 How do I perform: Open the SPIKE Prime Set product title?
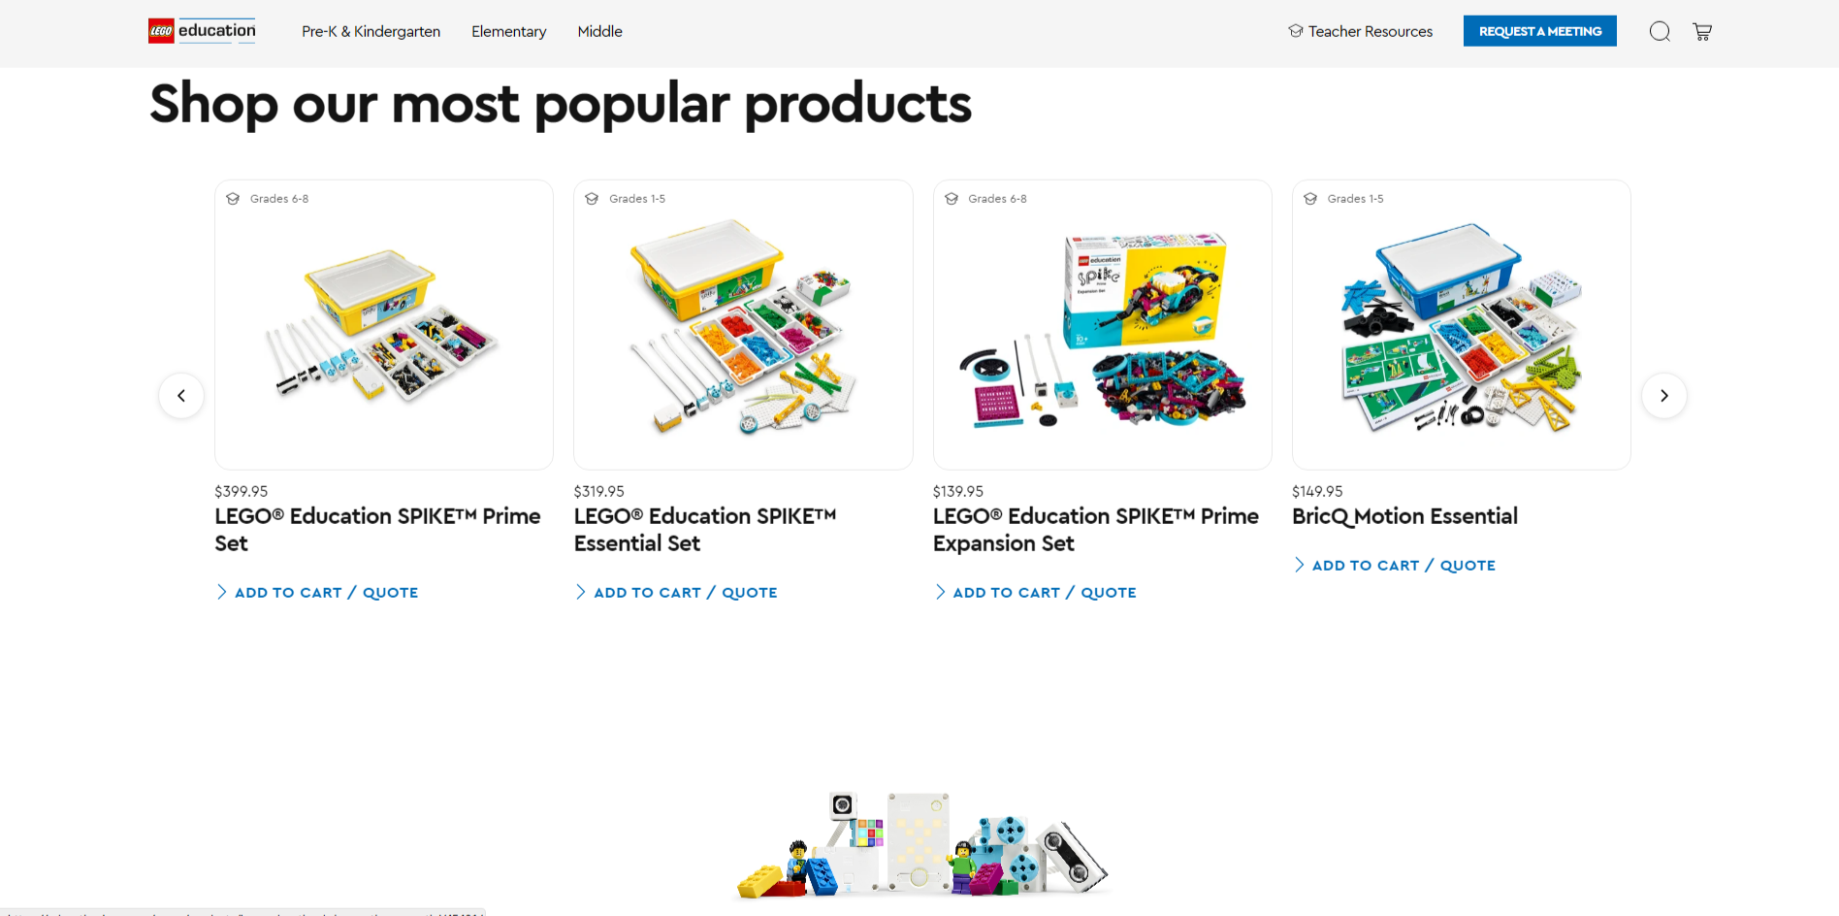point(377,529)
